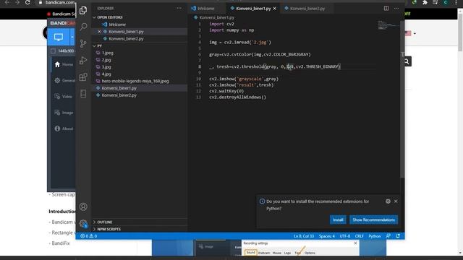Click Show Recommendations button
This screenshot has height=260, width=463.
(373, 220)
